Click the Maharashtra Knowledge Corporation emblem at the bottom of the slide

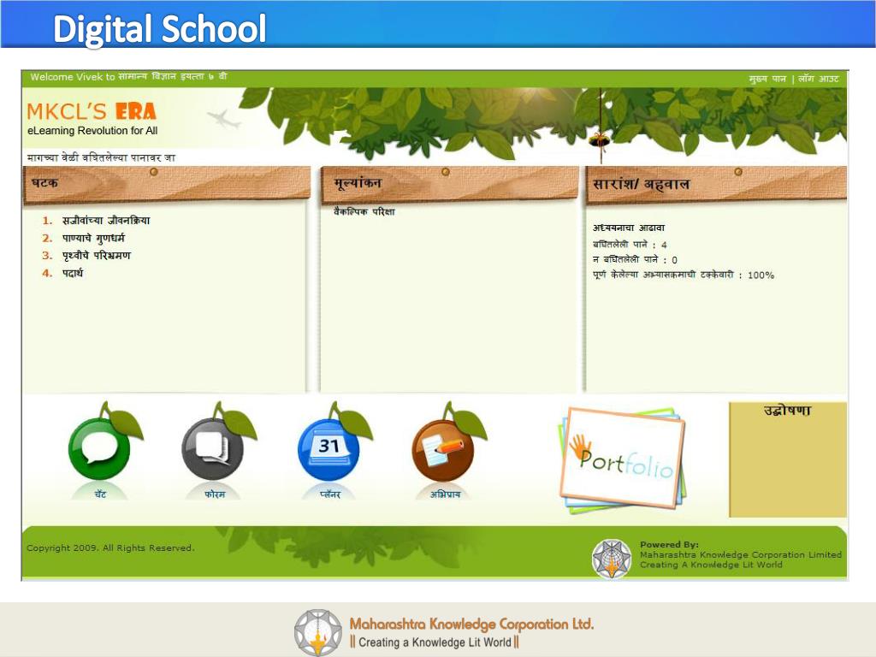pos(318,632)
